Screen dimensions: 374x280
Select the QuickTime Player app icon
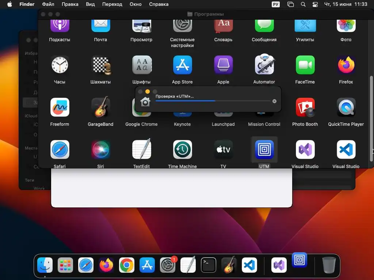pos(346,107)
